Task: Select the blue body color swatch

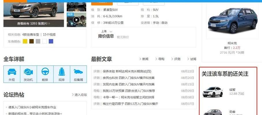Action: coord(51,41)
